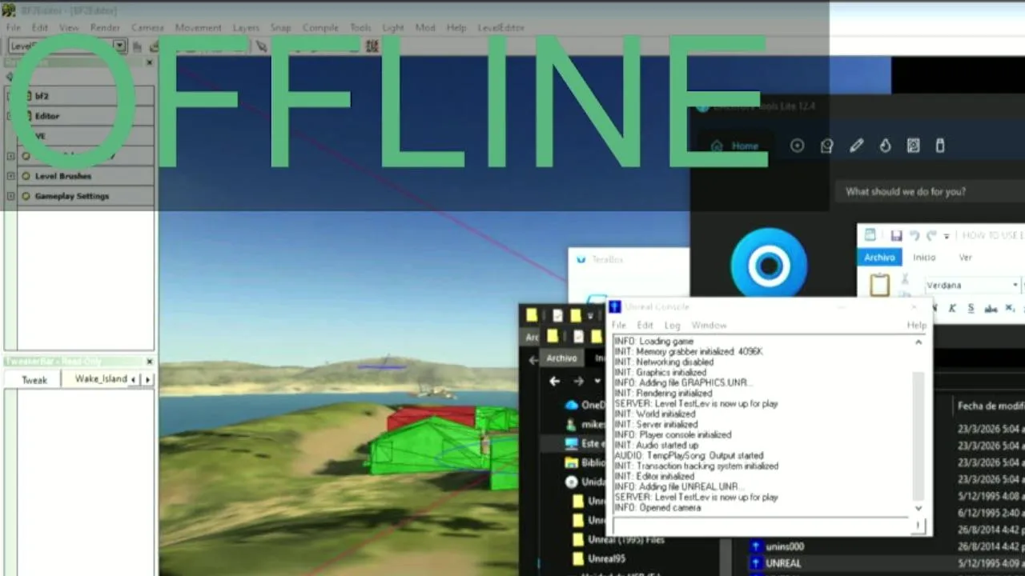Switch to the Ver tab in WordPad
This screenshot has width=1025, height=576.
click(965, 258)
